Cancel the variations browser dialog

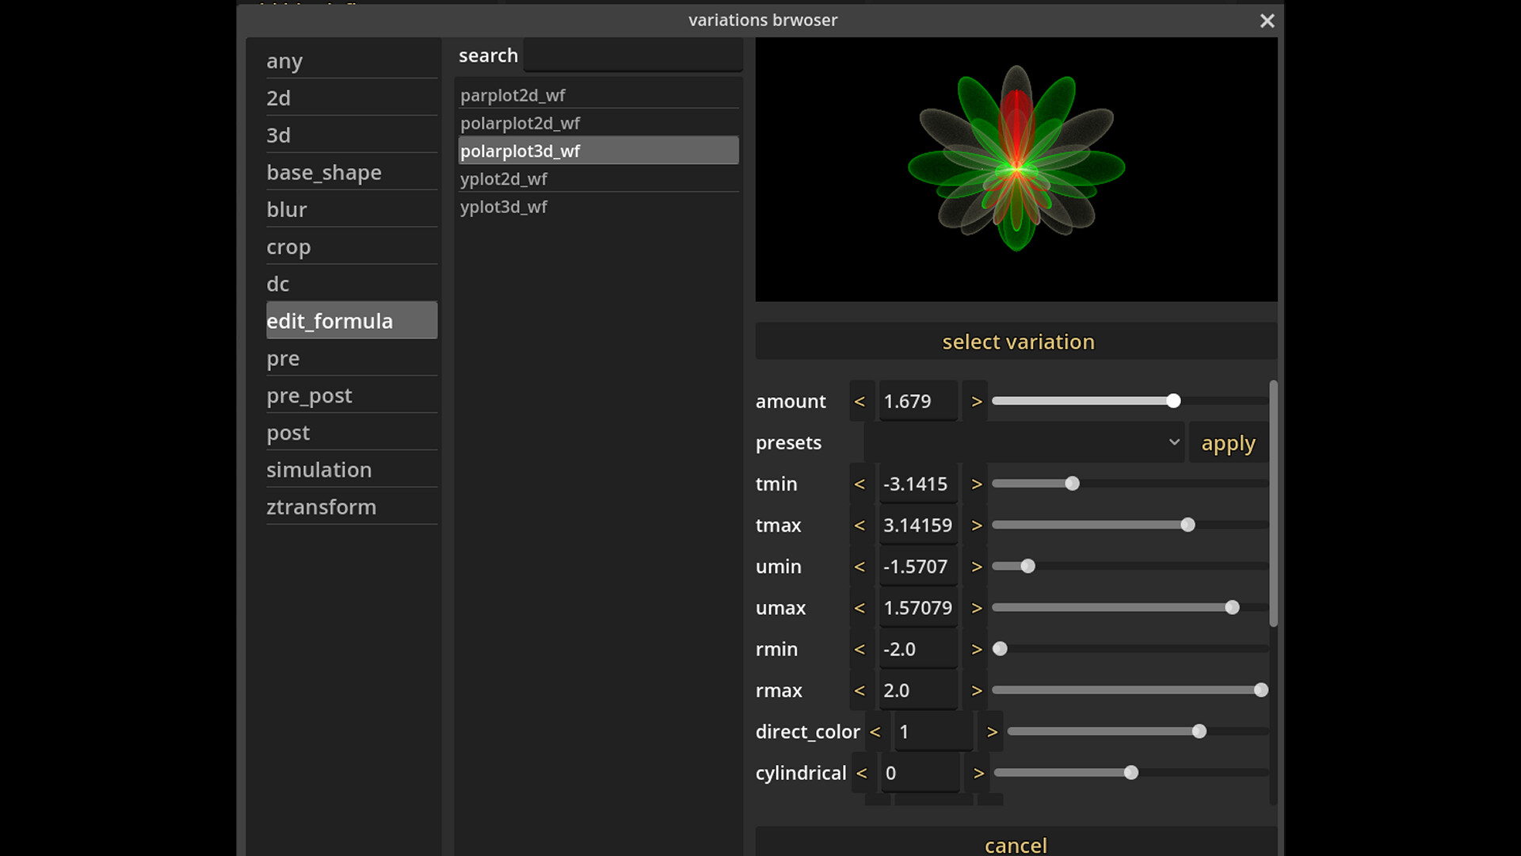point(1016,845)
